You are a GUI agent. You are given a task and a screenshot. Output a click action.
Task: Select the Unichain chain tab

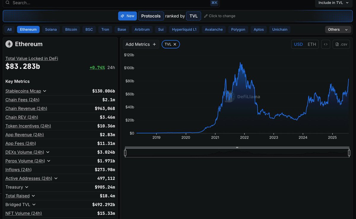tap(280, 29)
